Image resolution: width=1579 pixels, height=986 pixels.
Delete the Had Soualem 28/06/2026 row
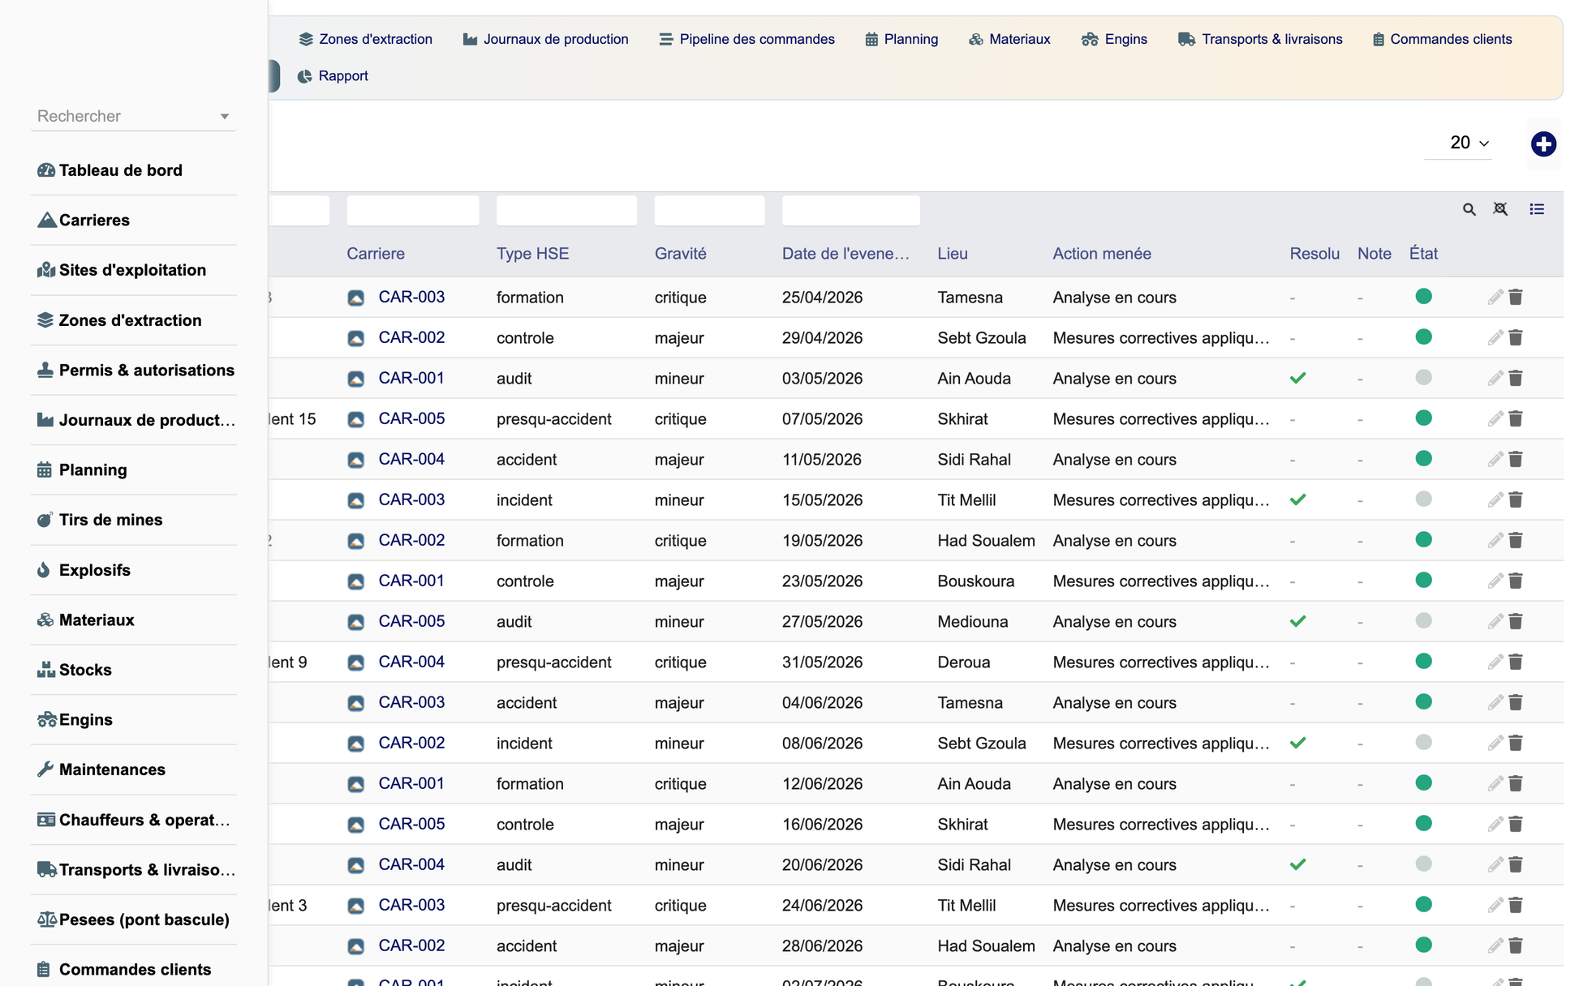point(1516,945)
